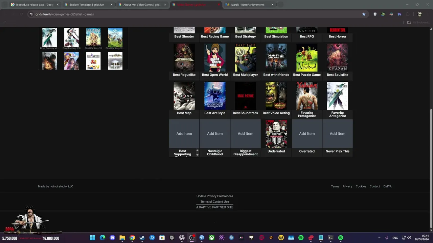Pick the Final Fantasy XIII cover from the list
Screen dimensions: 433x243
coord(71,37)
